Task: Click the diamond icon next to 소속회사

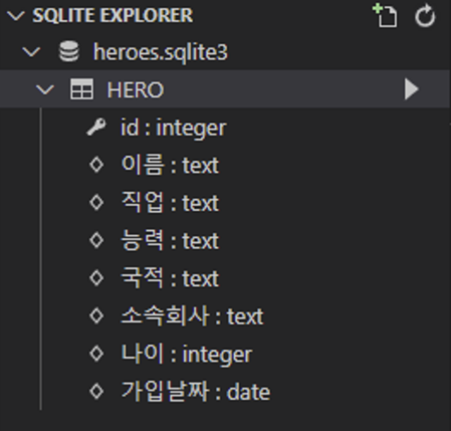Action: (x=96, y=316)
